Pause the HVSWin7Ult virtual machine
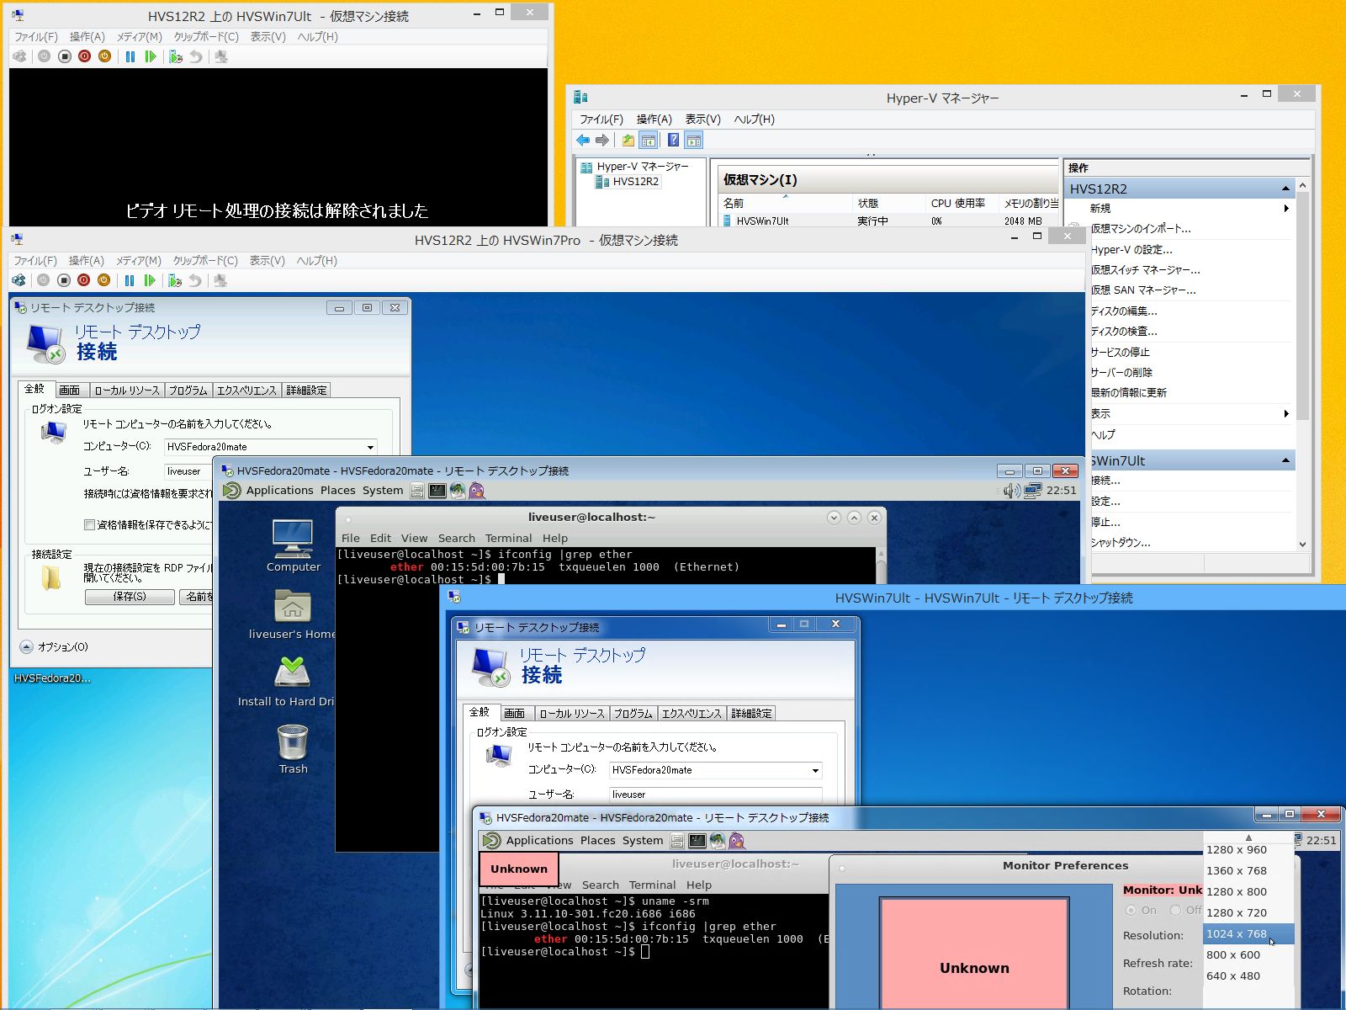 130,56
